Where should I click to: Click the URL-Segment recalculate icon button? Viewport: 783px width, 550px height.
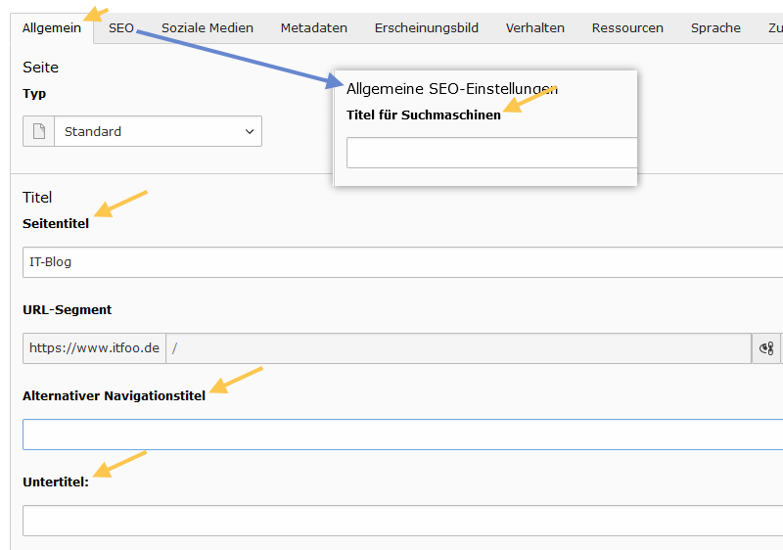(x=766, y=348)
